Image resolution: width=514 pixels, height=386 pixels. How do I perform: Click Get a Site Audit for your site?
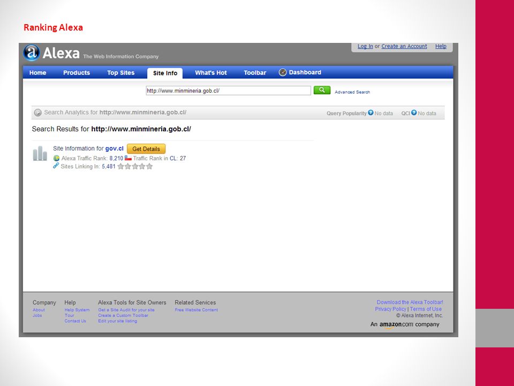pyautogui.click(x=126, y=310)
